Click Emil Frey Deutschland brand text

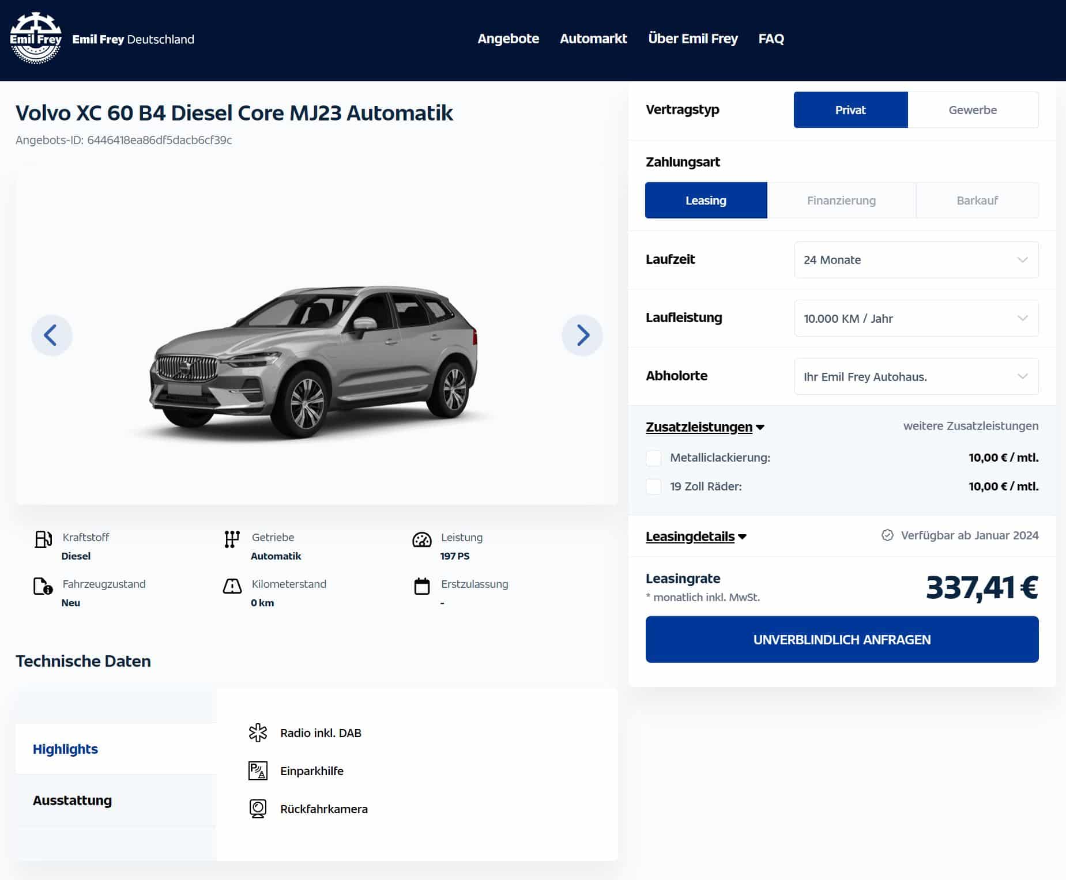[133, 39]
